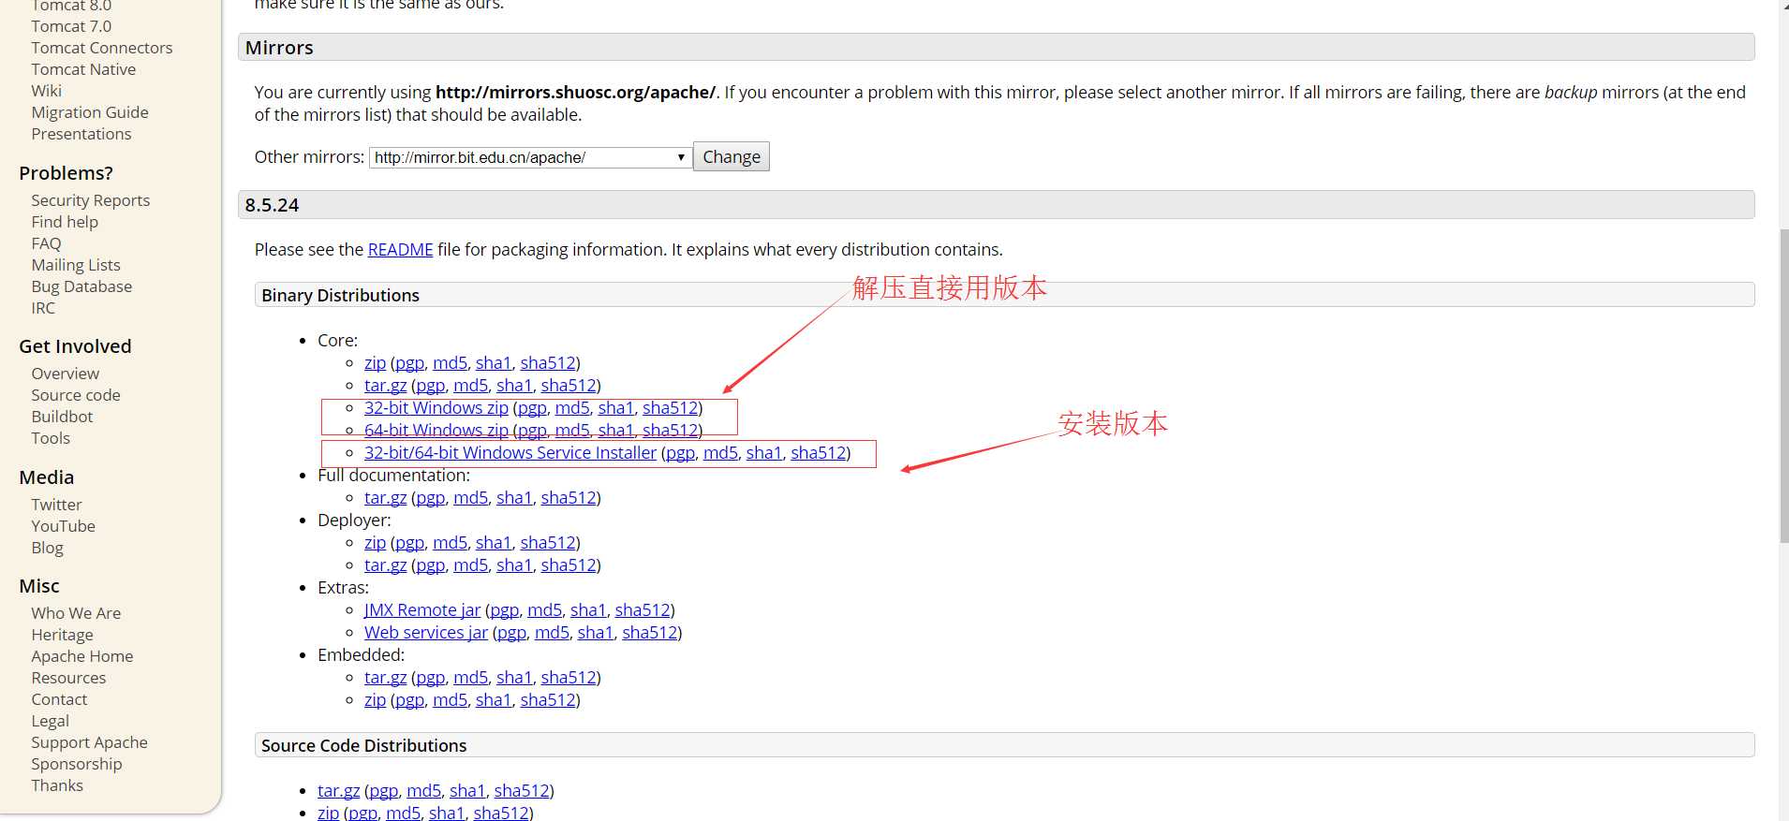This screenshot has height=821, width=1789.
Task: Open the Other mirrors dropdown list
Action: 530,157
